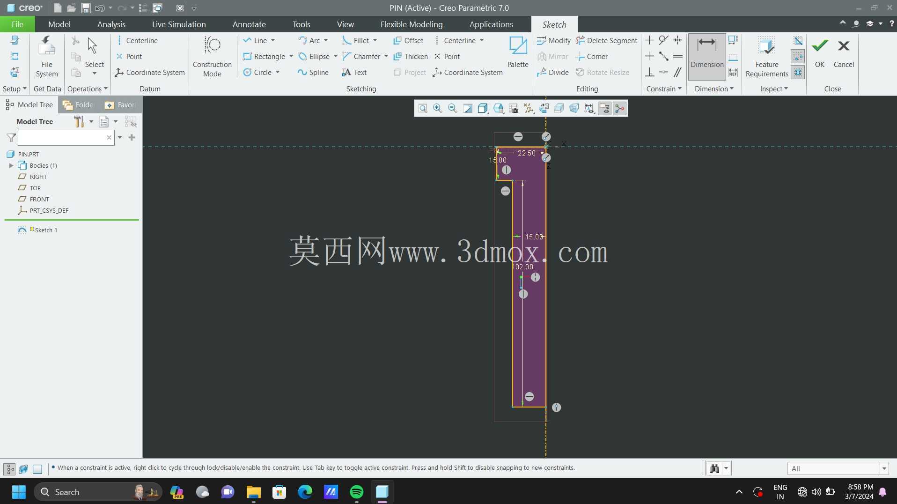Image resolution: width=897 pixels, height=504 pixels.
Task: Choose the Reference dimension tool
Action: pos(733,72)
